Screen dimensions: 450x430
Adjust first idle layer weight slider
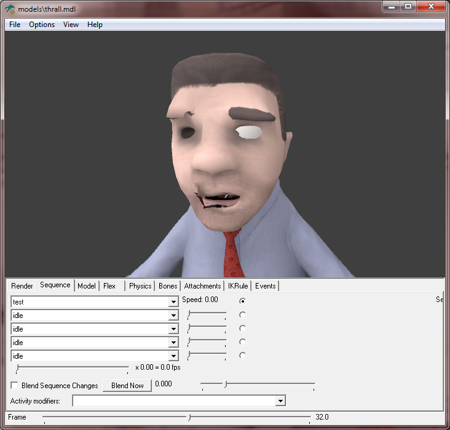pyautogui.click(x=207, y=314)
